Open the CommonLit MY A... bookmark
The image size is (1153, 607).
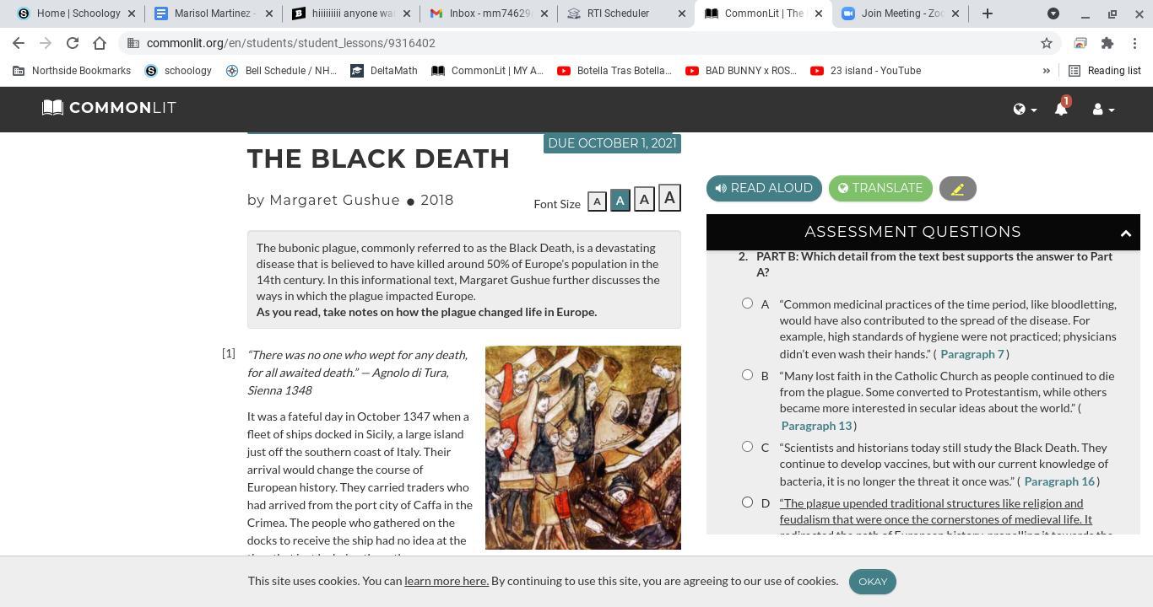488,71
